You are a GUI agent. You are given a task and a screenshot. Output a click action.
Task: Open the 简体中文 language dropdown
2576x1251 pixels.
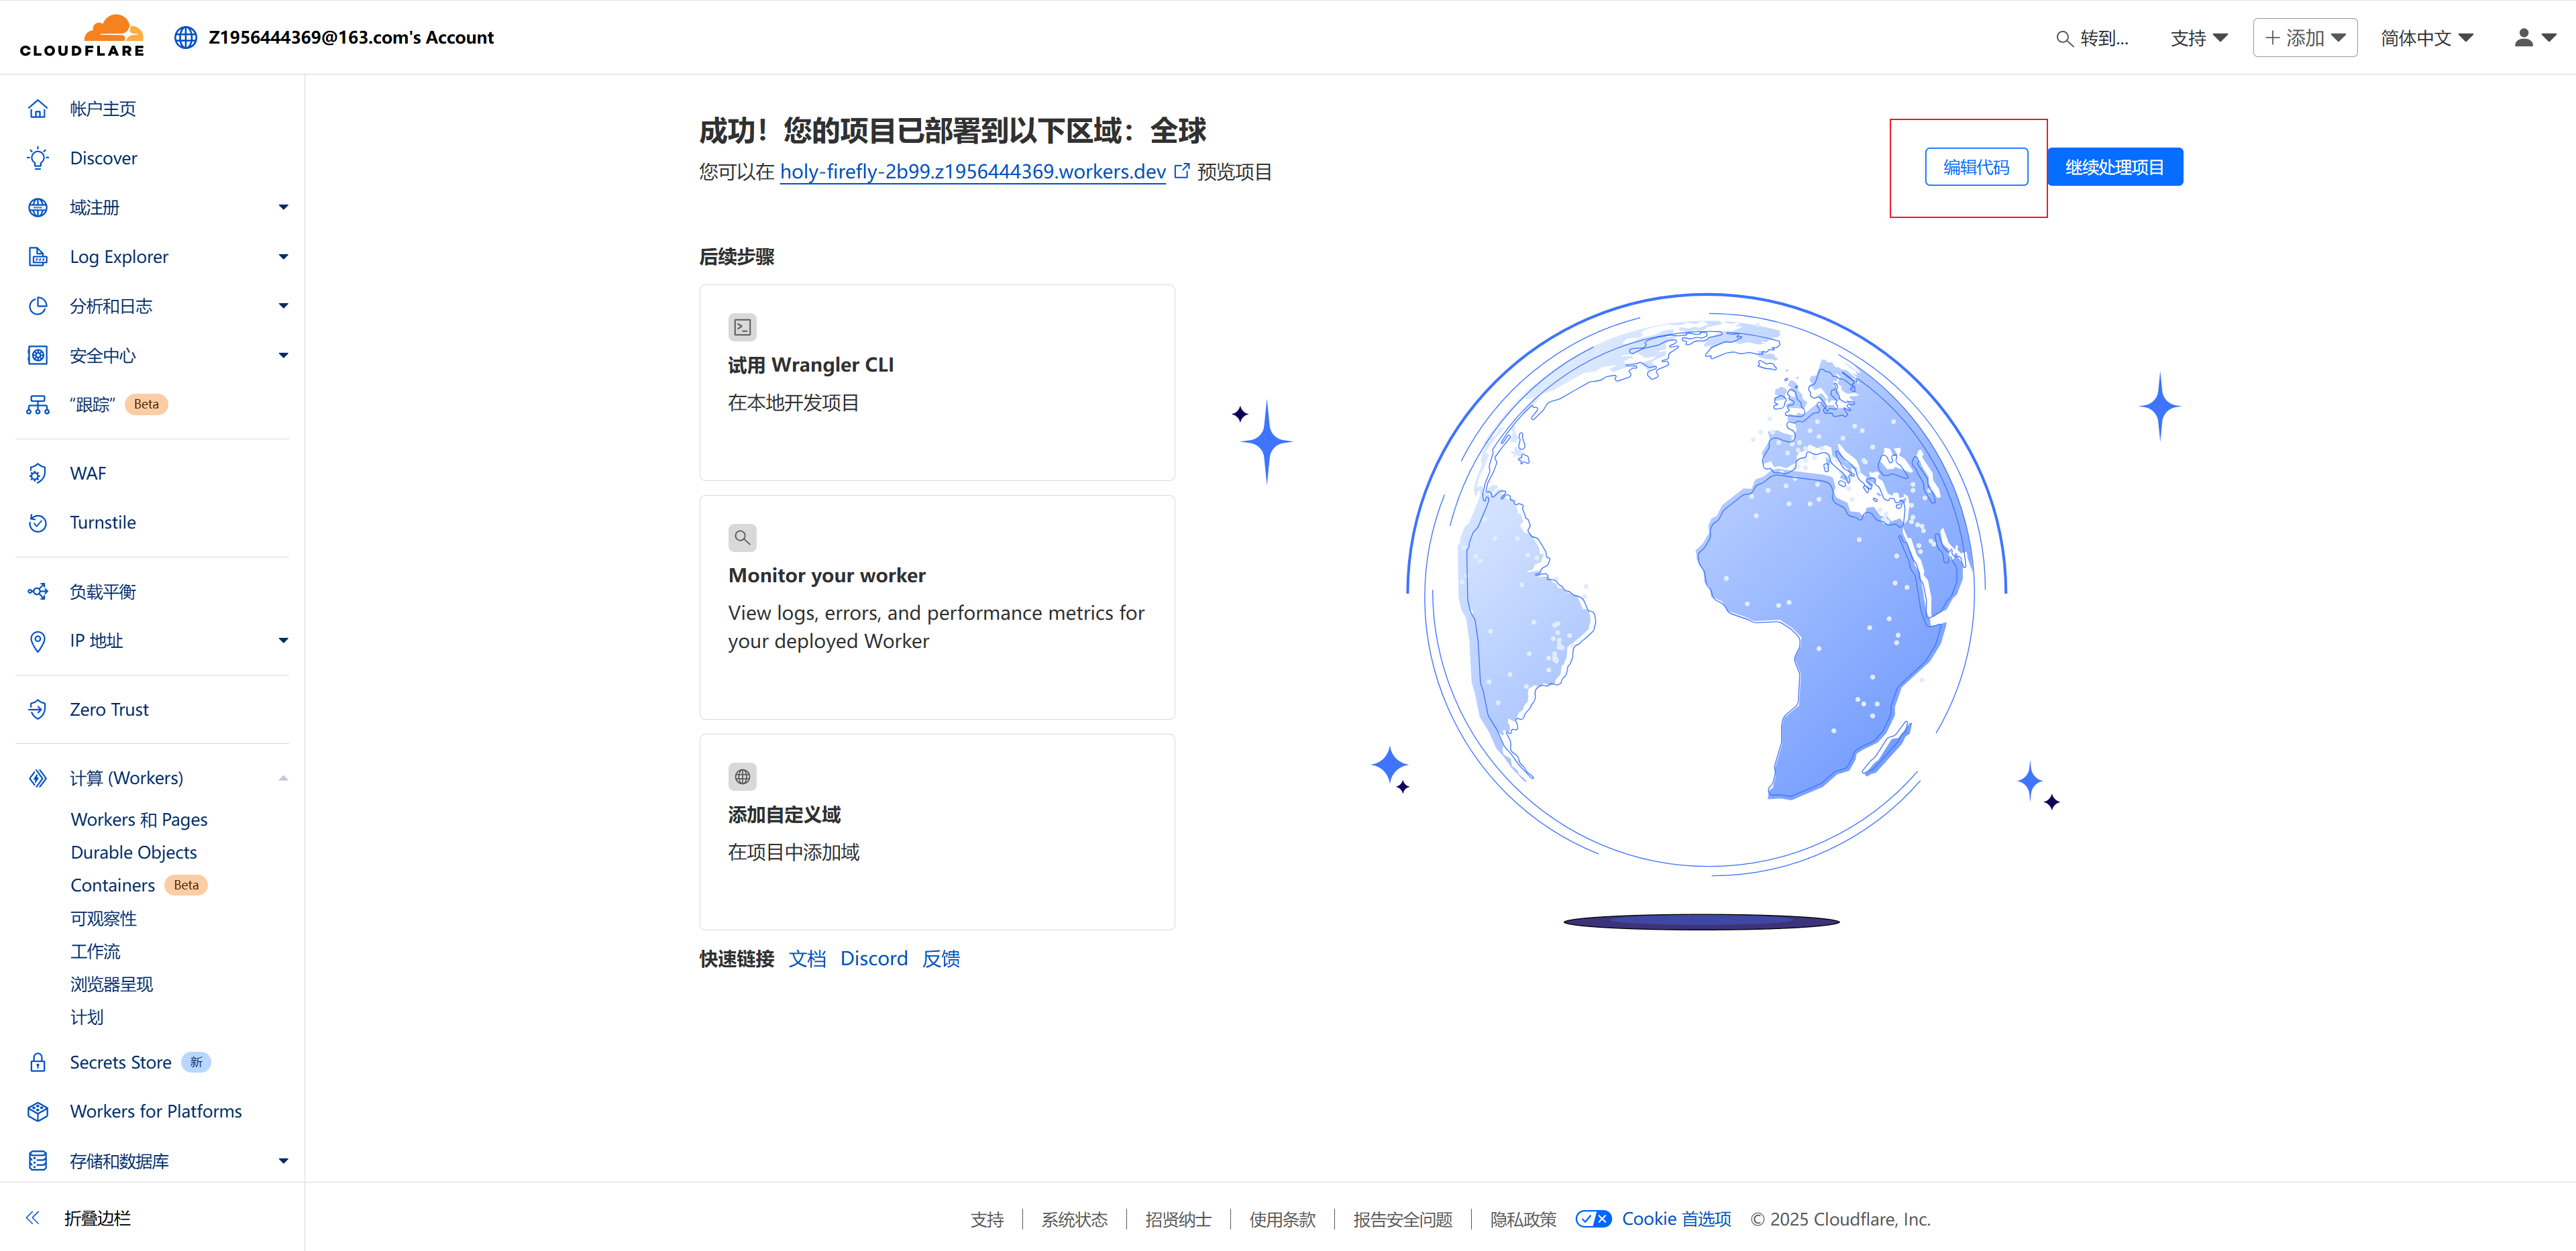pos(2426,38)
